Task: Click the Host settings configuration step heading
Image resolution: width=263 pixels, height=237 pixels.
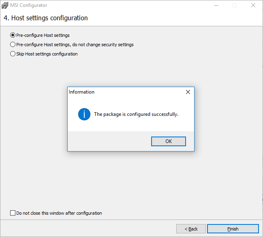Action: coord(45,18)
